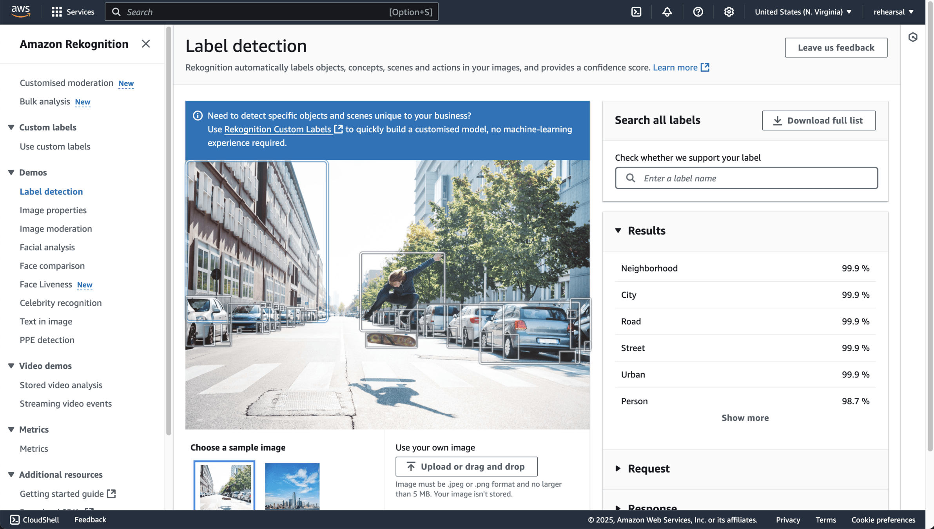Go to Image moderation page

tap(56, 229)
